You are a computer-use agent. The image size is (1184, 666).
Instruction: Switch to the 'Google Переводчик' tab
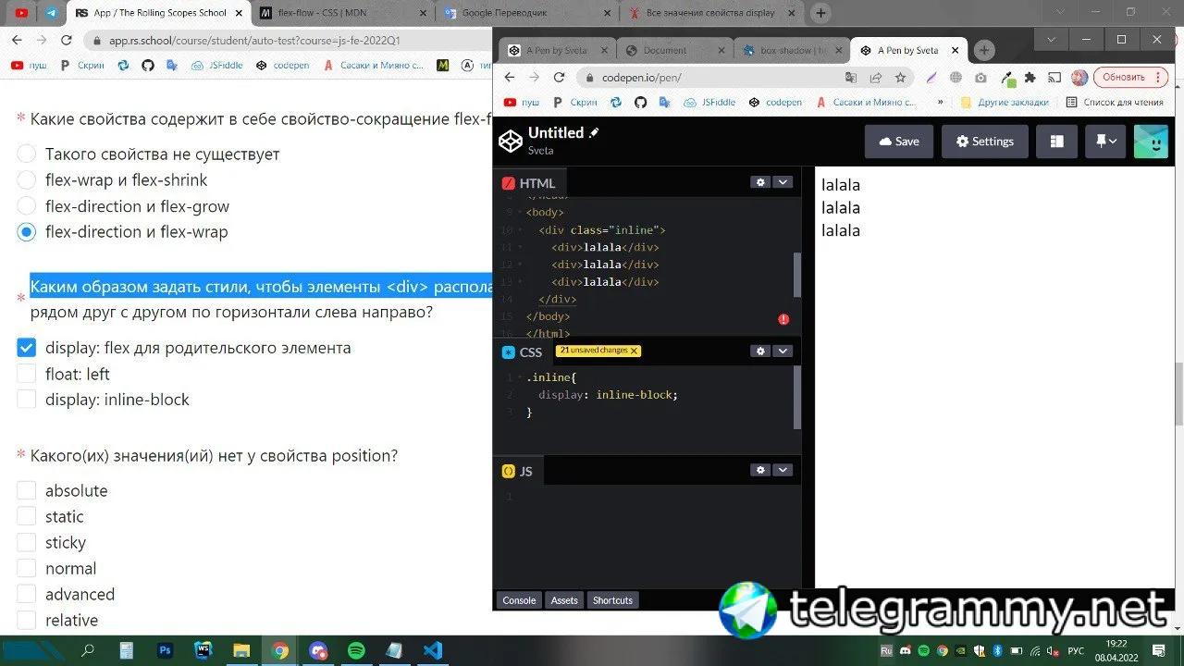(x=527, y=13)
